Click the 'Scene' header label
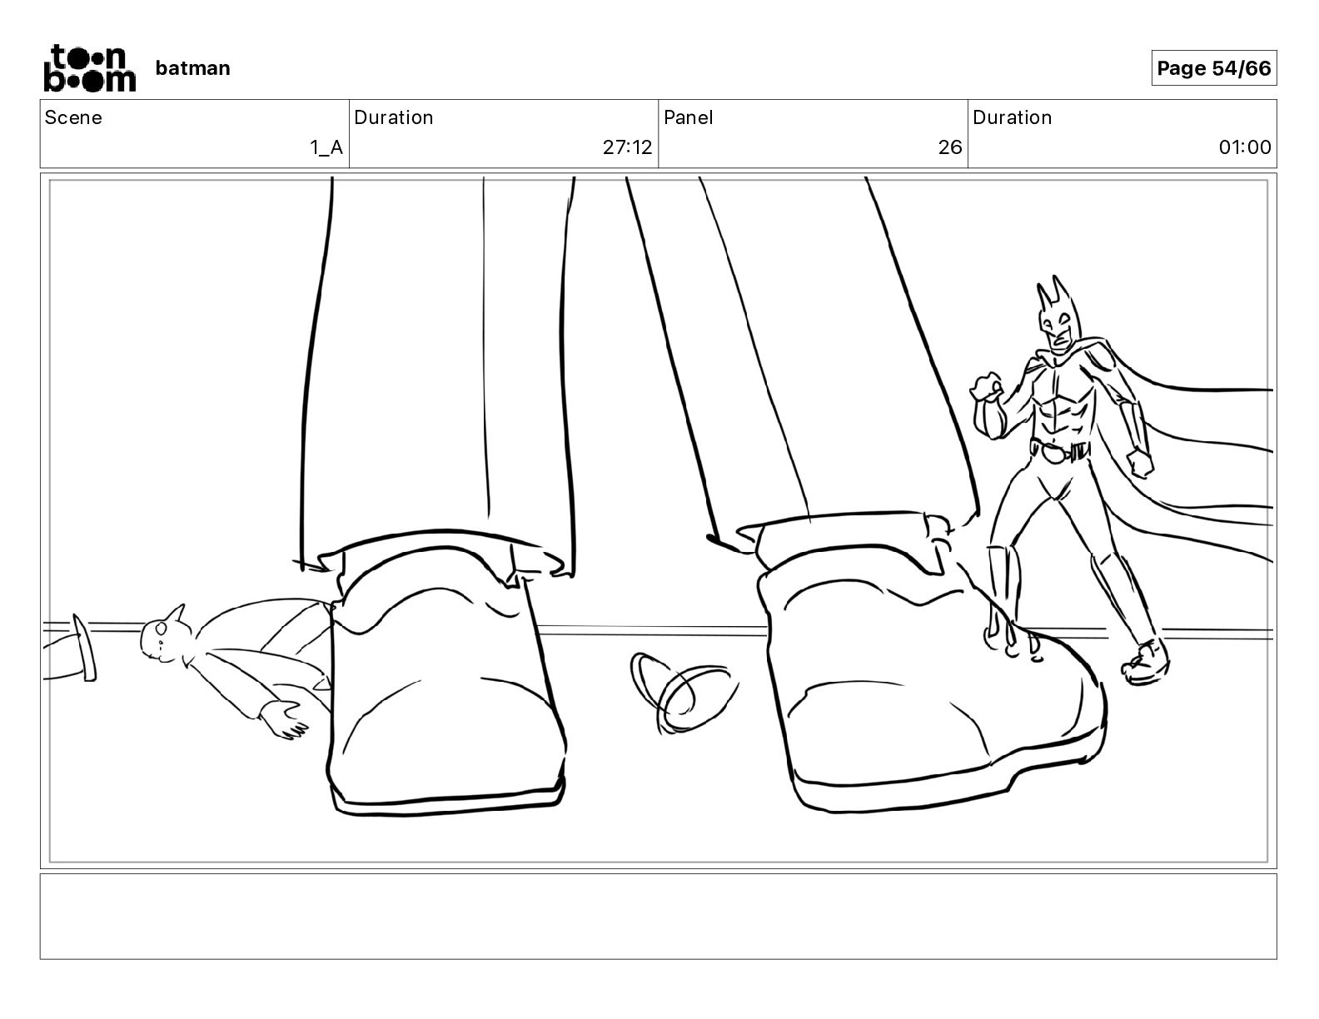This screenshot has width=1319, height=1019. 73,117
